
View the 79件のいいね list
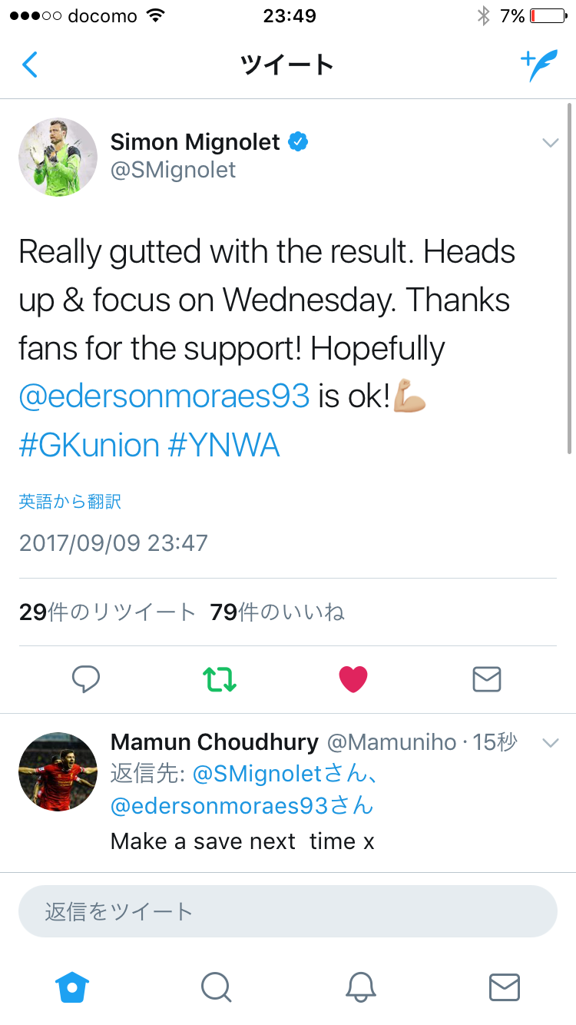click(x=277, y=612)
